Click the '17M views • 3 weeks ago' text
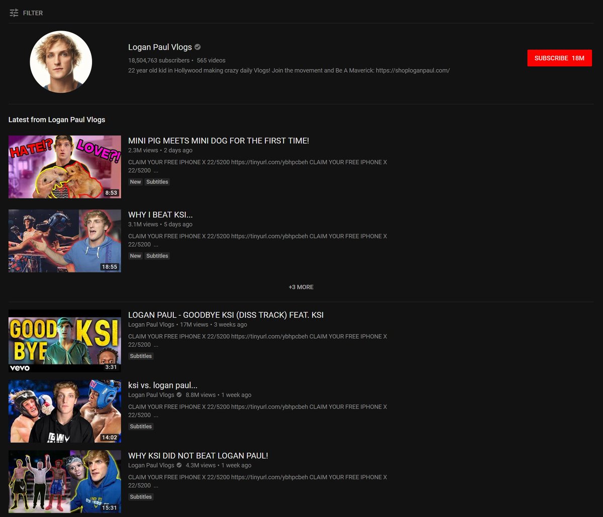Screen dimensions: 603x517 tap(213, 325)
